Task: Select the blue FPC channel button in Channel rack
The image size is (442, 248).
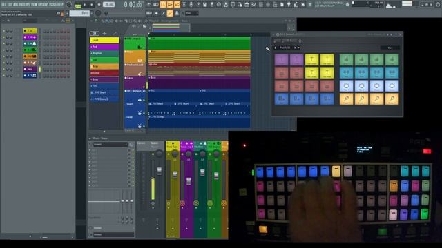Action: point(30,76)
